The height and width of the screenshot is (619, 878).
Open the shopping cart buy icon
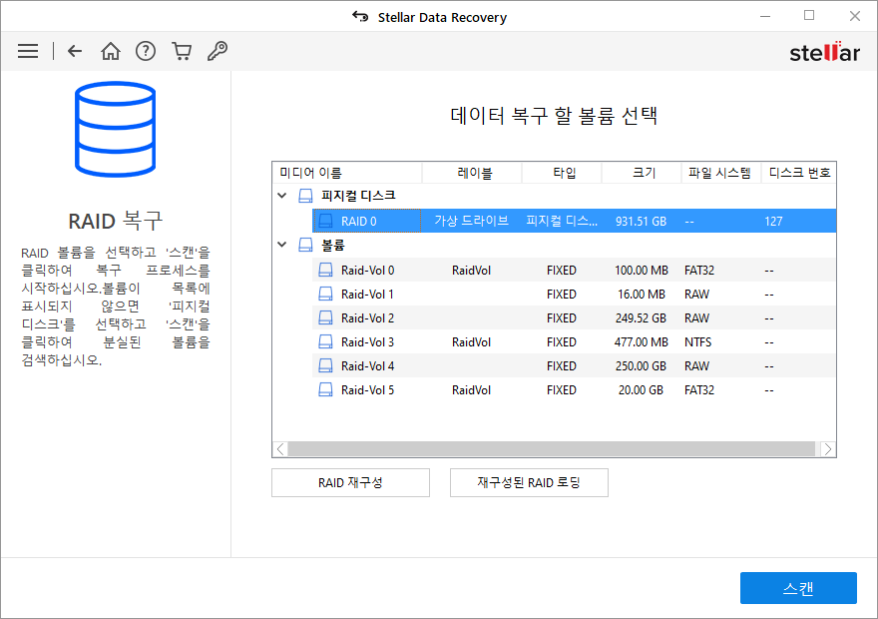pyautogui.click(x=182, y=51)
